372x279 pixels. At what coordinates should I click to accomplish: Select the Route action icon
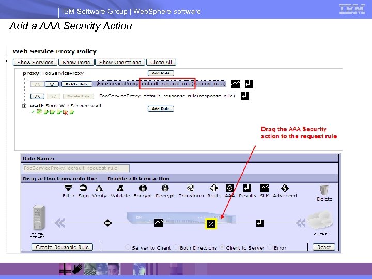point(214,188)
